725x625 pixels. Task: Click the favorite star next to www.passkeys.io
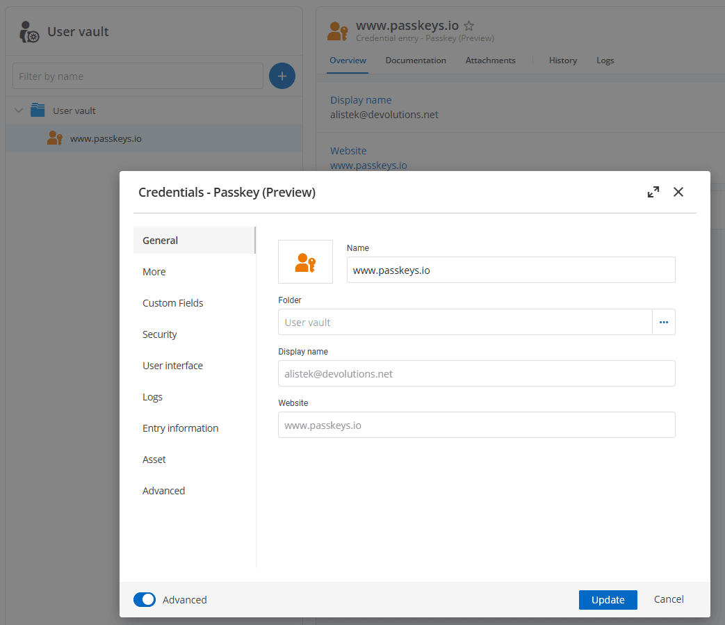[x=469, y=26]
